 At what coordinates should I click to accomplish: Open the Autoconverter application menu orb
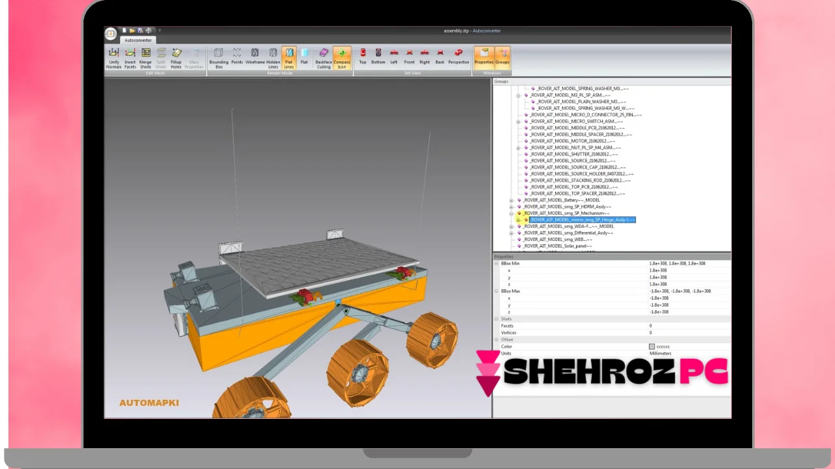pos(111,33)
